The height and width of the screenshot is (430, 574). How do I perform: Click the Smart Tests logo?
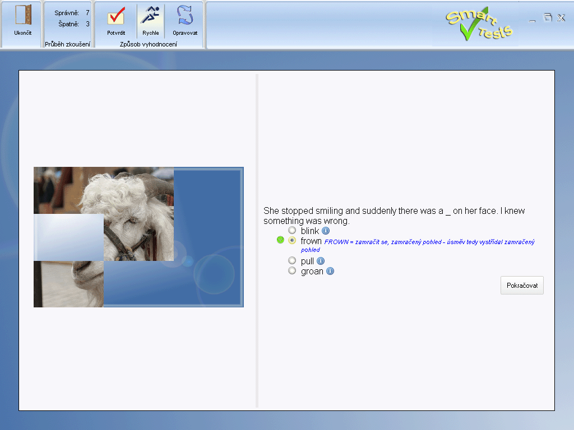pyautogui.click(x=479, y=24)
